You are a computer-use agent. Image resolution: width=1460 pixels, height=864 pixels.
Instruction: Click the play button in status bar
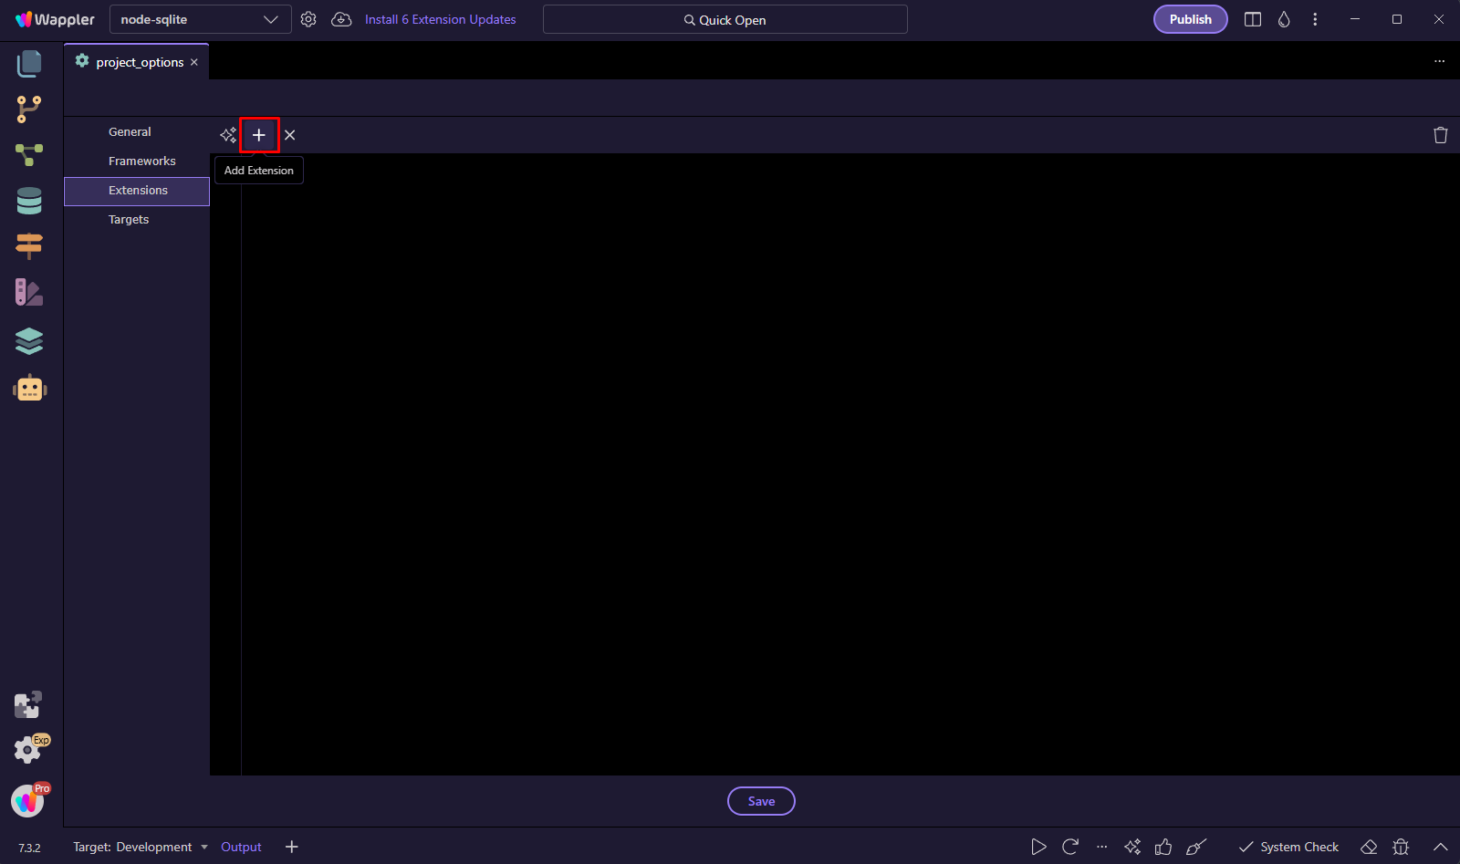(1038, 847)
